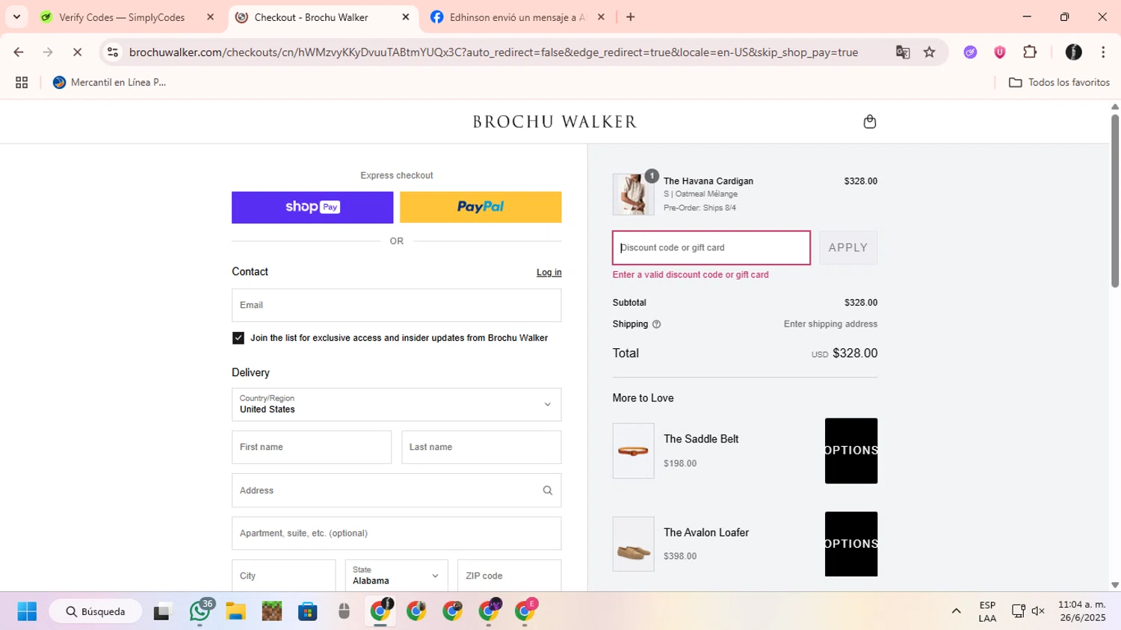
Task: Go back to the previous page
Action: coord(19,52)
